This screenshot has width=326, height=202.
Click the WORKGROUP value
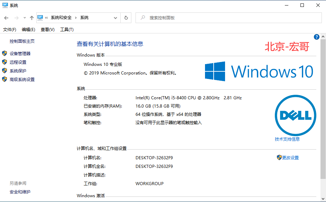tap(149, 183)
